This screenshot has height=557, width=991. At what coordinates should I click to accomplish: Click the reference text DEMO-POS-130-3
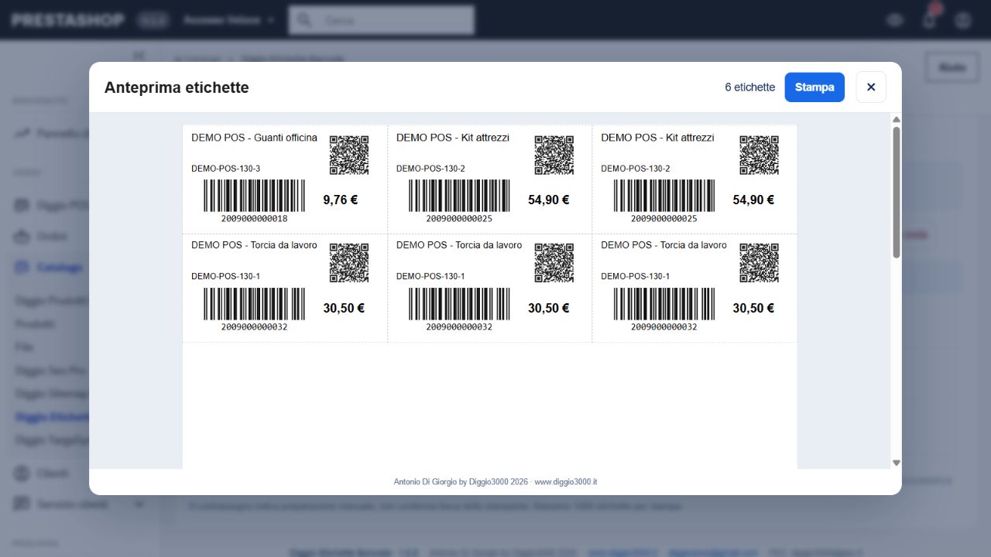click(225, 169)
